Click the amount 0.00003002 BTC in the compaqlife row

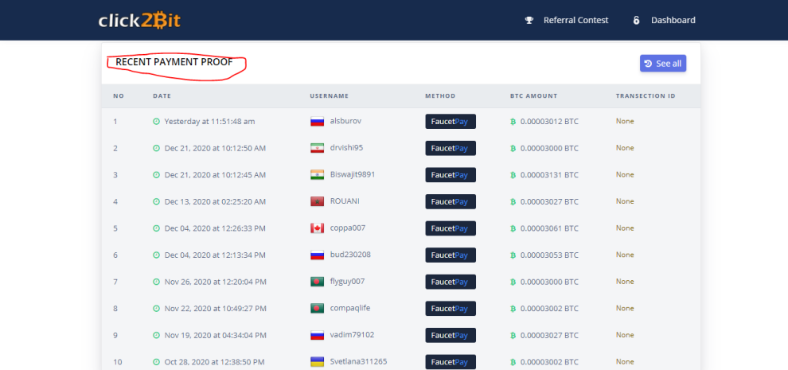pos(549,308)
